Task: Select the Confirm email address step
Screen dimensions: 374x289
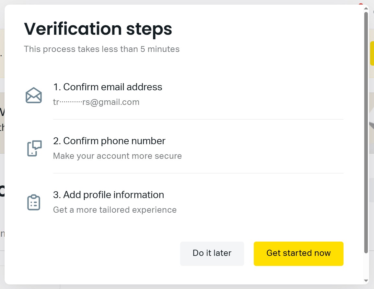Action: click(108, 87)
